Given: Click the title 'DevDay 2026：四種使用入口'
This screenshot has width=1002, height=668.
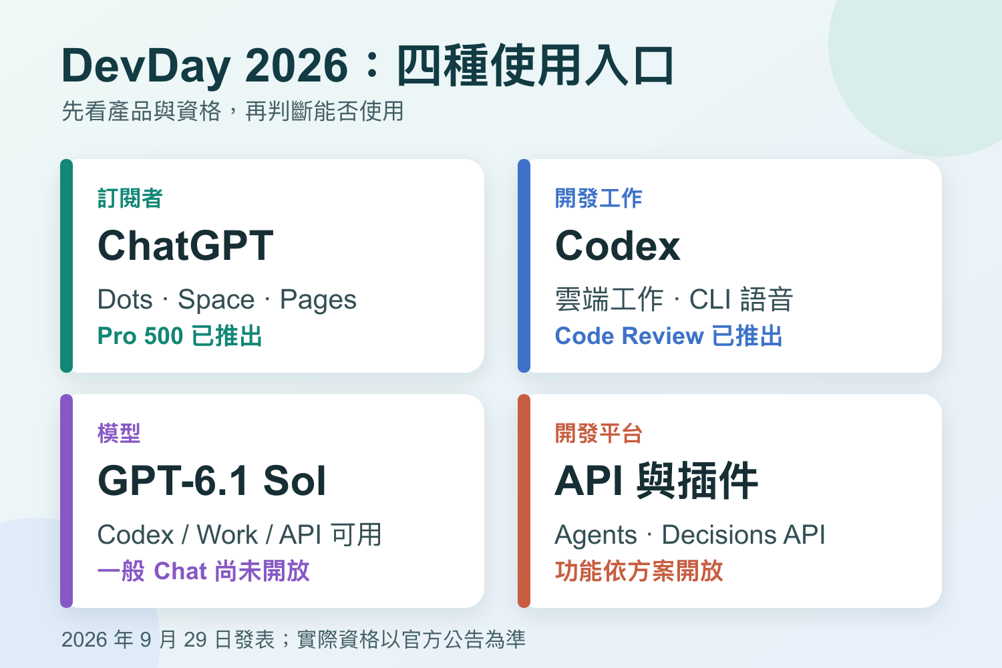Looking at the screenshot, I should (368, 65).
